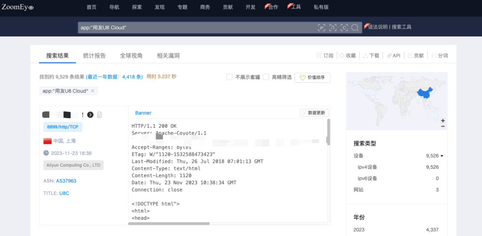Click the arrow icon next to the IP address
This screenshot has width=482, height=236.
tap(90, 115)
